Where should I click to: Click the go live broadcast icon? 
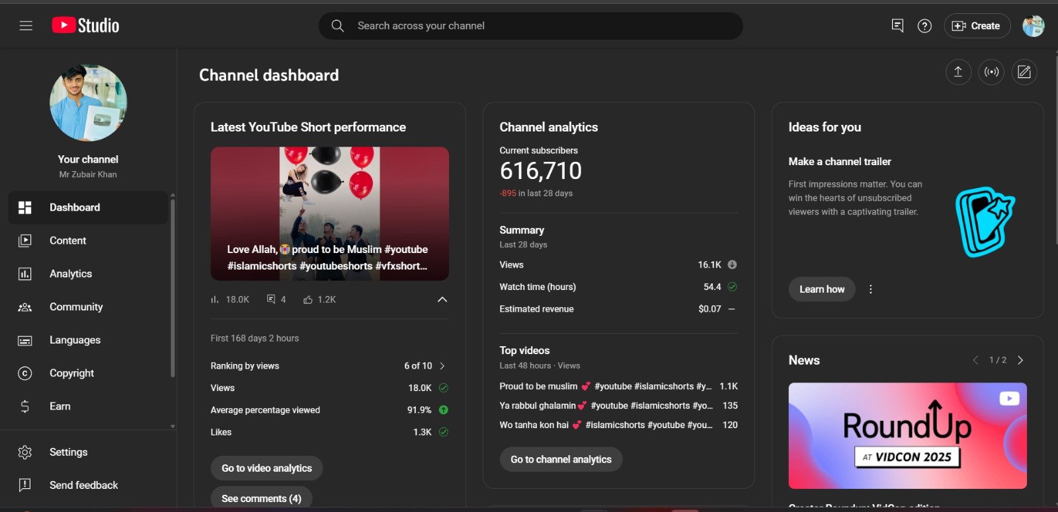pyautogui.click(x=991, y=72)
